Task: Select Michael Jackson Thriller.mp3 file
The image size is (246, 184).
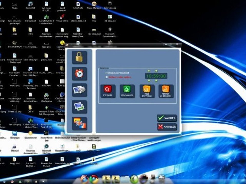Action: pos(15,58)
